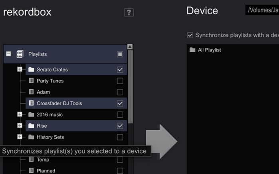The image size is (279, 174).
Task: Expand the History Sets folder
Action: click(20, 137)
